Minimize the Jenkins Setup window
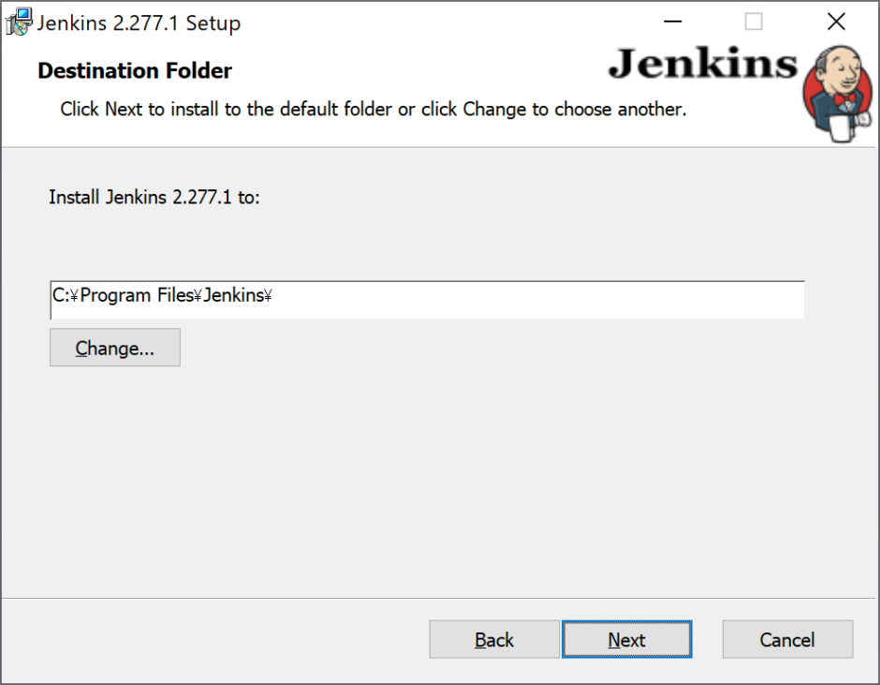This screenshot has height=685, width=880. coord(672,21)
